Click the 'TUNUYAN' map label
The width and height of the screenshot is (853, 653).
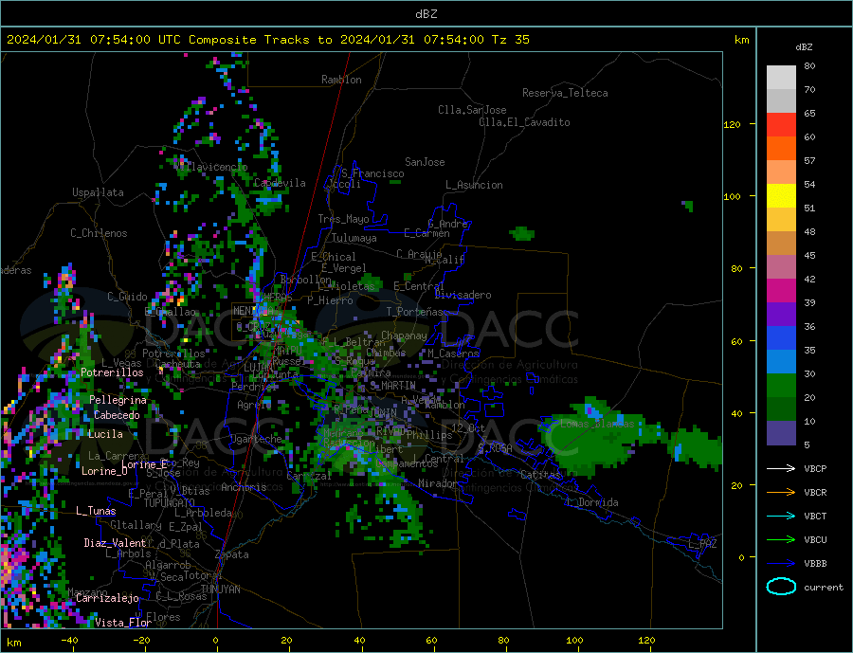[x=220, y=590]
